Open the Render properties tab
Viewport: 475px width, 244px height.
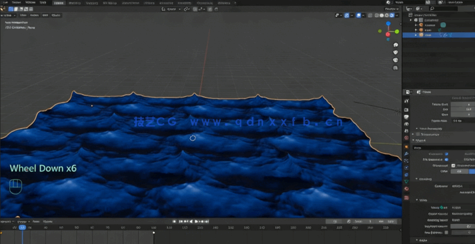(406, 109)
